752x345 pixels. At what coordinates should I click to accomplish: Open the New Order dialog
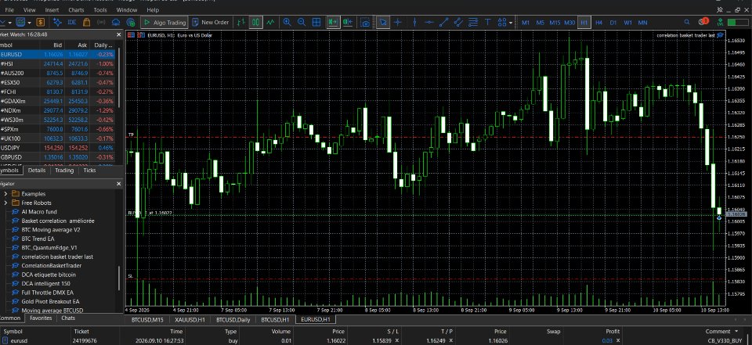click(x=210, y=22)
